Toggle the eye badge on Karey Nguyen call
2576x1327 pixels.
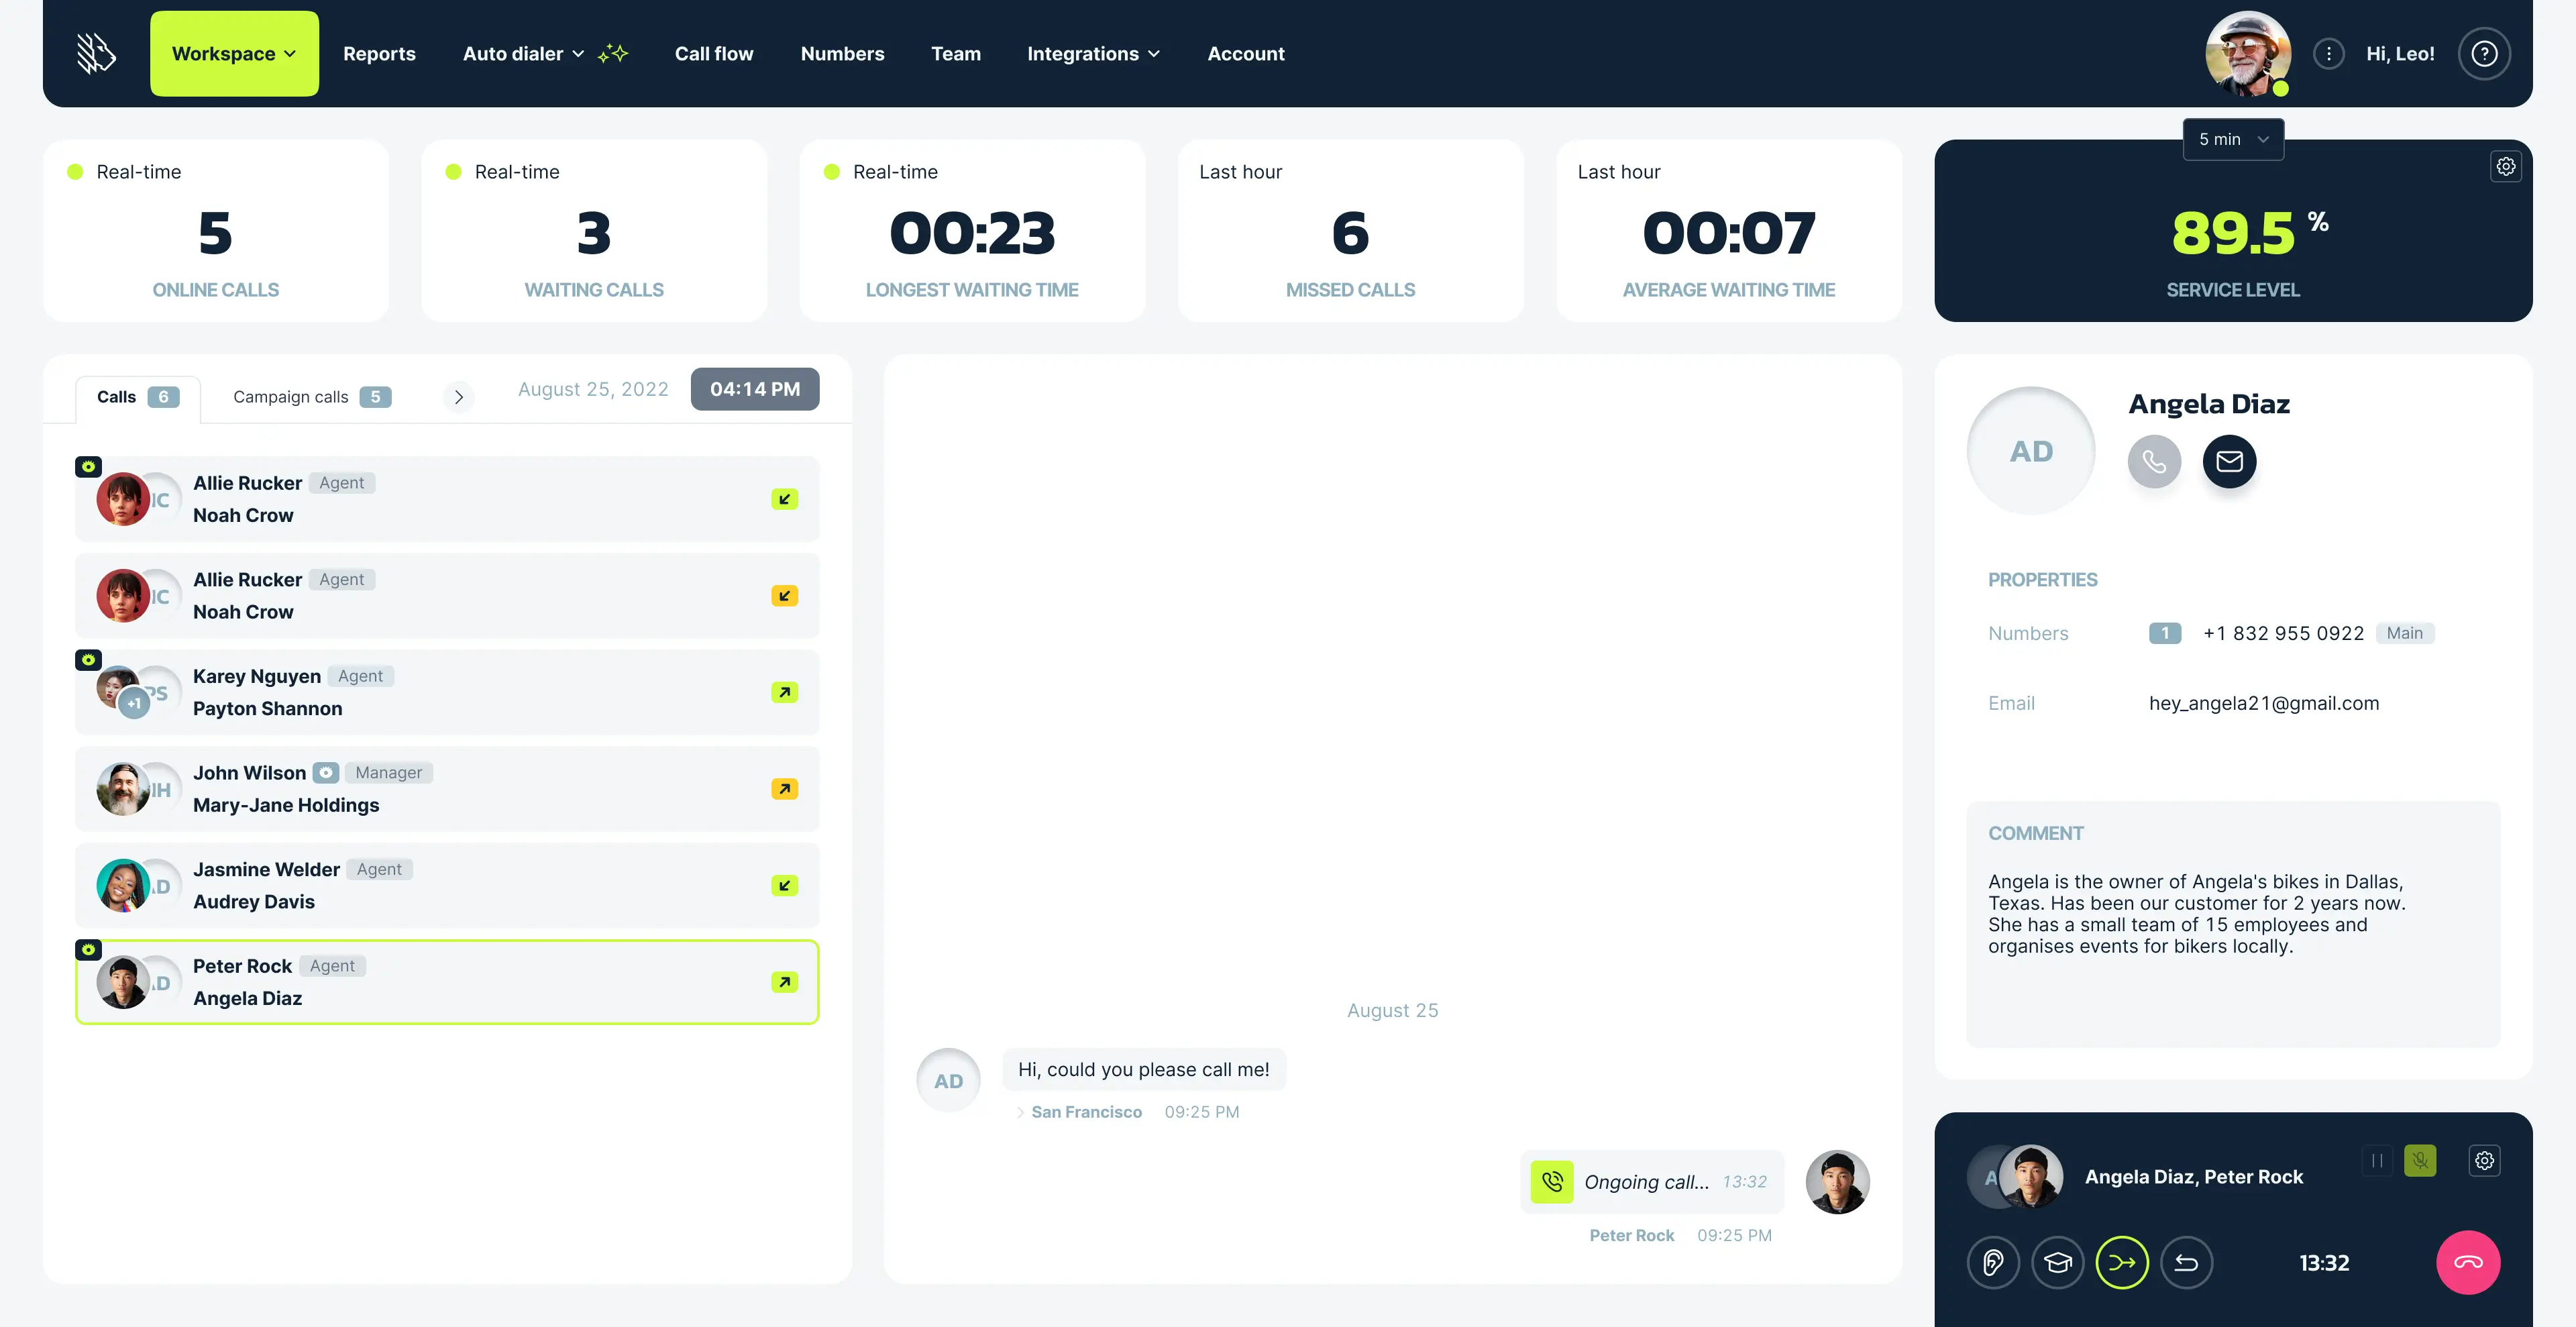coord(88,660)
